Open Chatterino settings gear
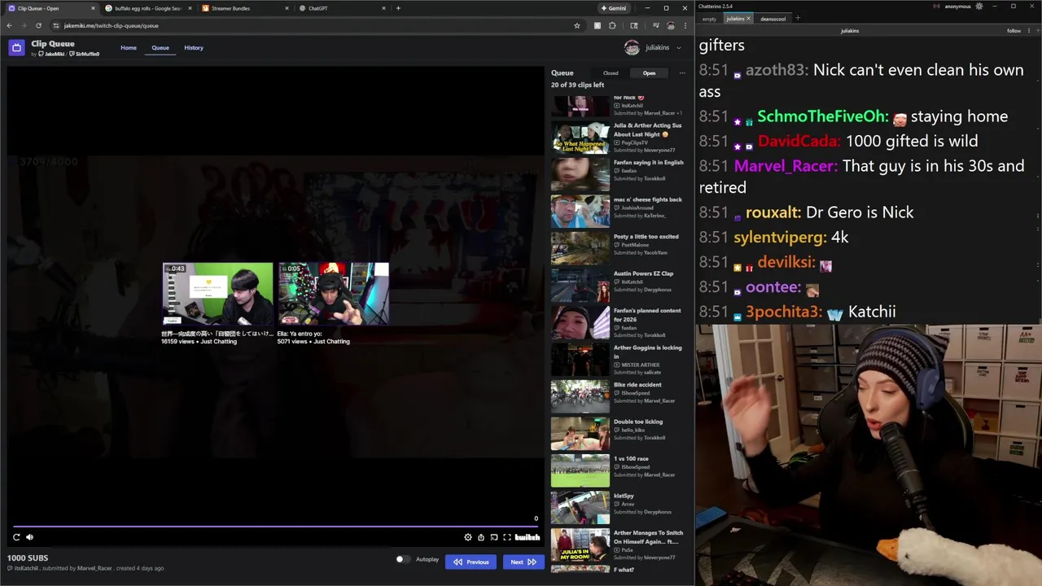The width and height of the screenshot is (1042, 586). pyautogui.click(x=979, y=7)
